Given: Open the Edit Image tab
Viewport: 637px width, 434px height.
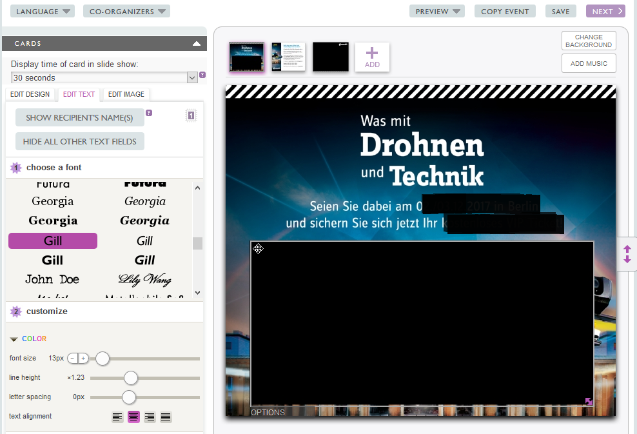Looking at the screenshot, I should click(x=126, y=94).
